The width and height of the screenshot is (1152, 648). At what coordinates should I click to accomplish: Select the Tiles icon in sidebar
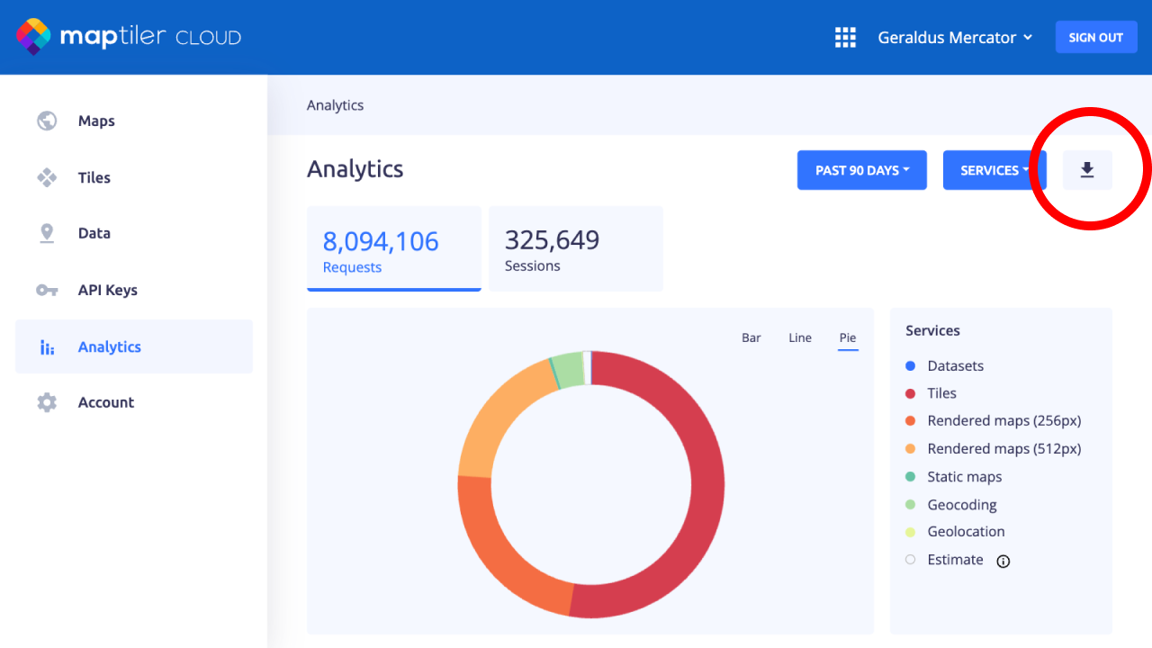47,177
